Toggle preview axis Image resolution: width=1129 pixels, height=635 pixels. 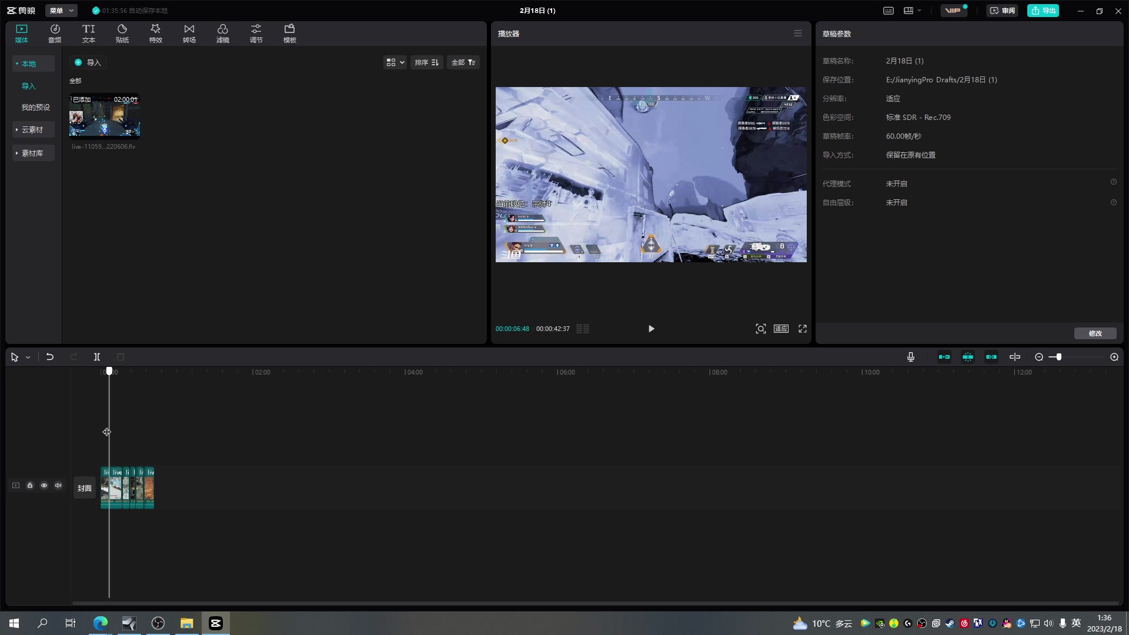point(1015,357)
